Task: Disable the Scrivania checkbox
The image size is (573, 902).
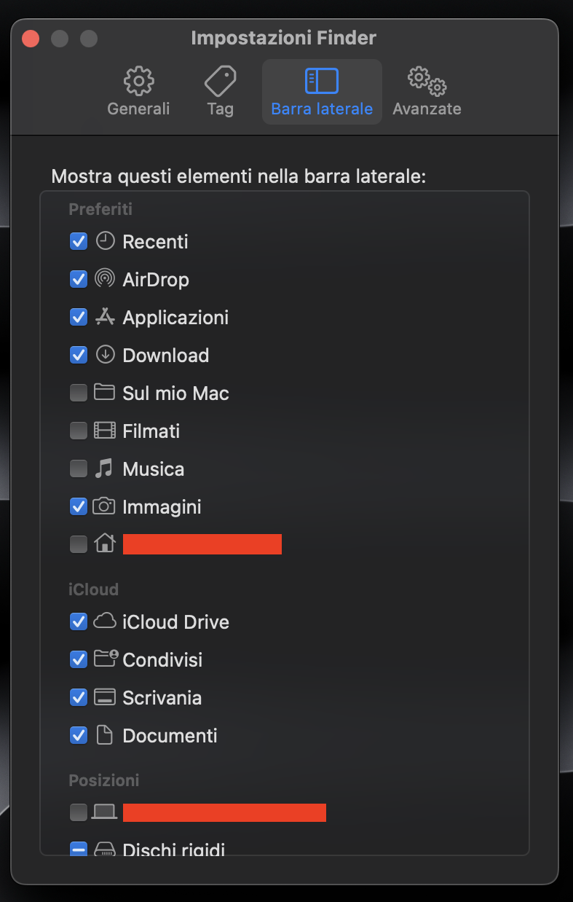Action: pyautogui.click(x=78, y=697)
